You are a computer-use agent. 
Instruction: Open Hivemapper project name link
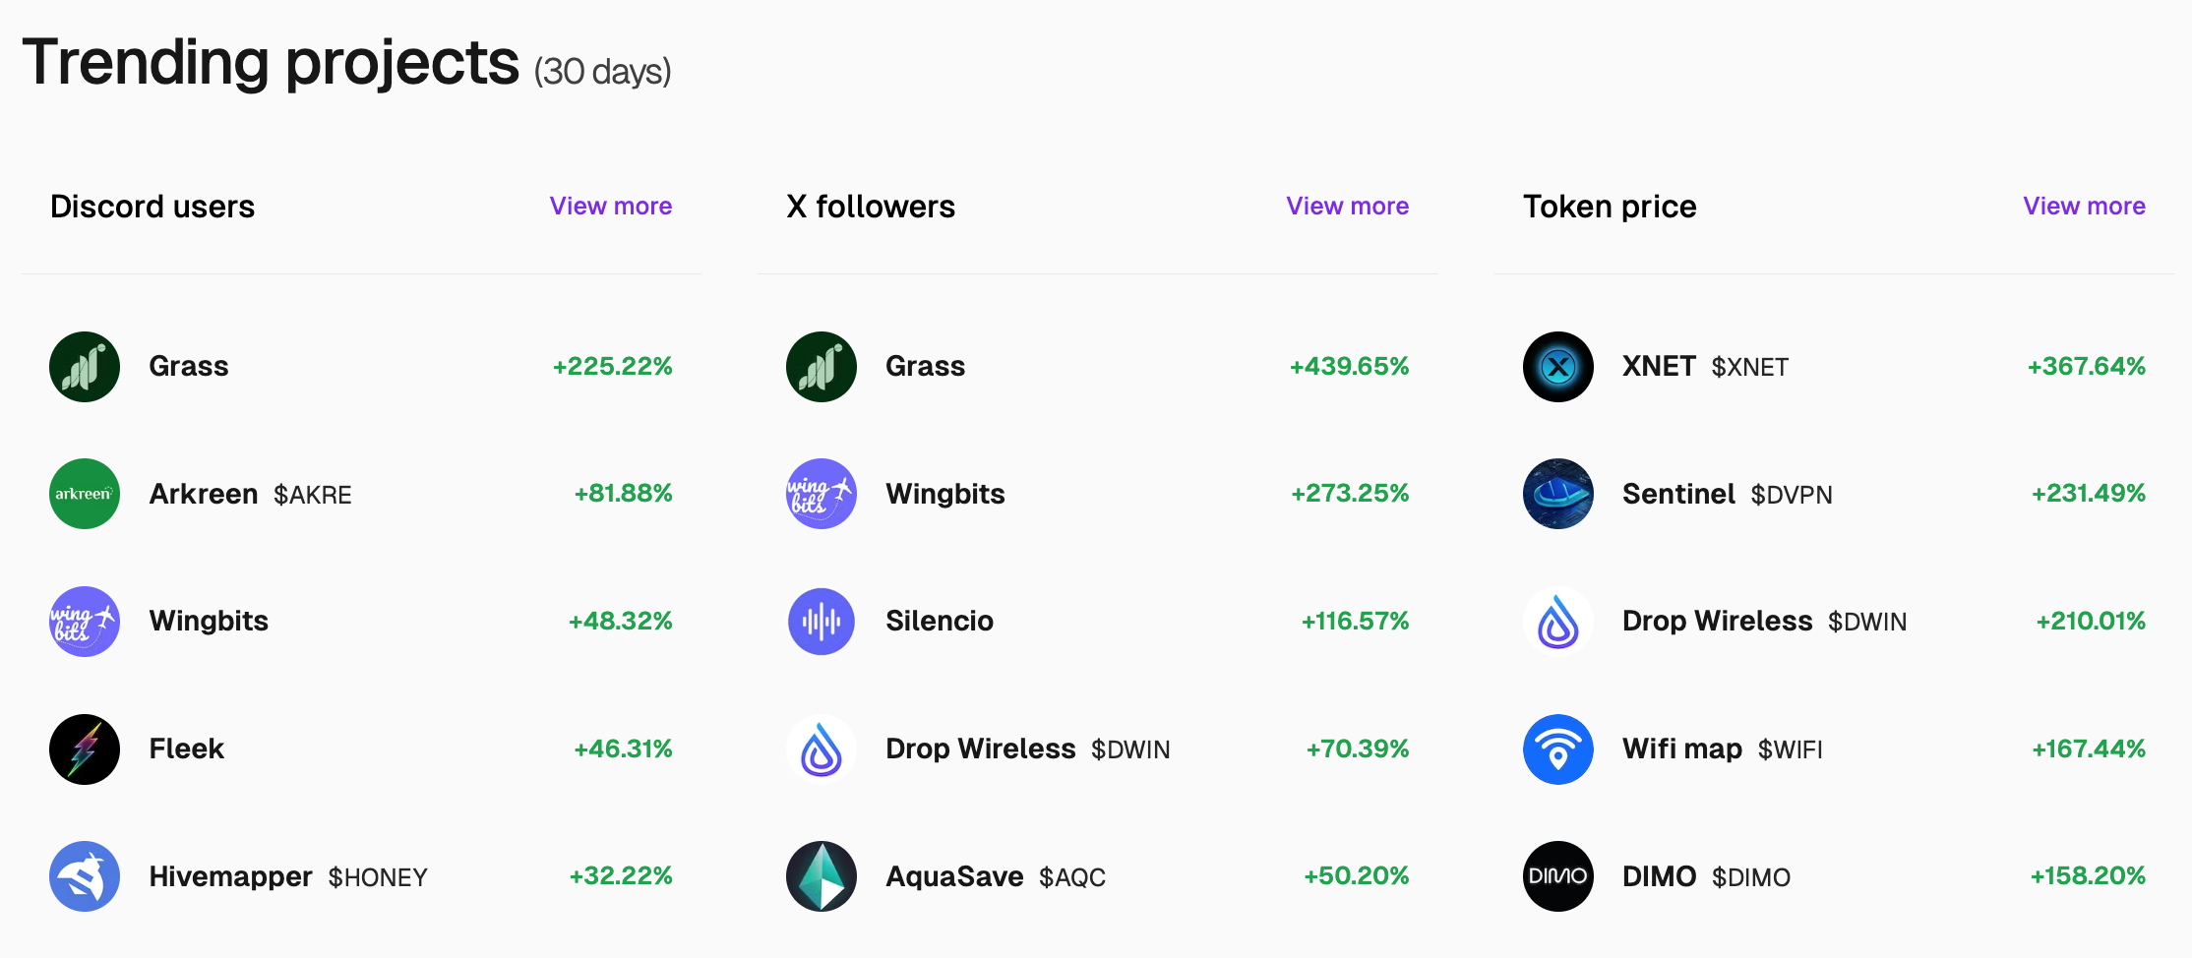(230, 876)
